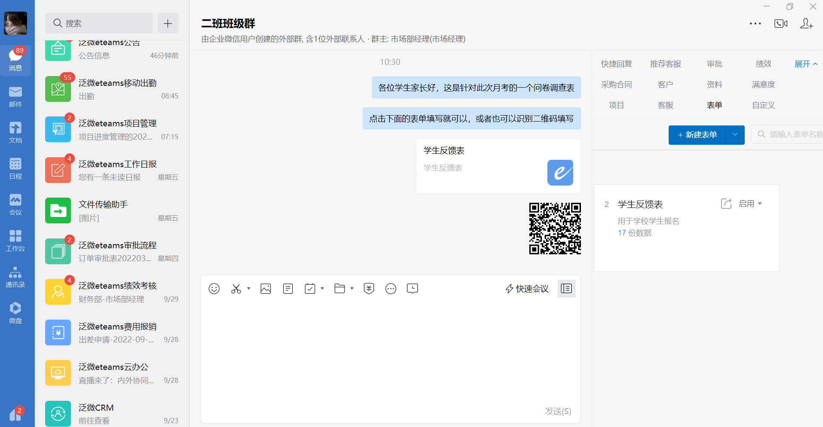Click the scissors screenshot tool

(x=236, y=289)
